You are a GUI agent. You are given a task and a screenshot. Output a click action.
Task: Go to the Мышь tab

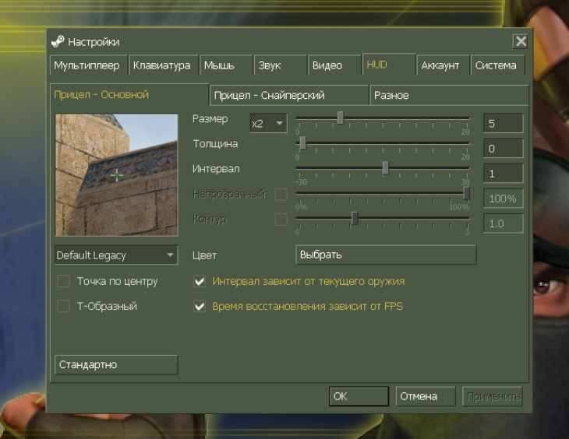226,65
